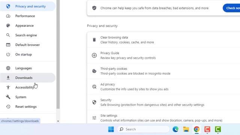Click the Privacy and security shield icon
This screenshot has height=135, width=240.
(8, 6)
